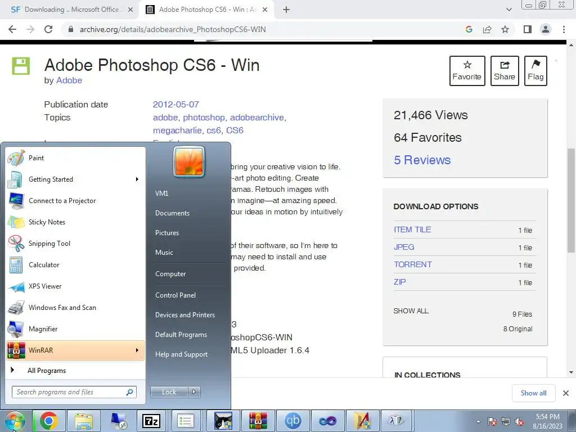Select WinRAR in the Start menu
The height and width of the screenshot is (432, 576).
[x=75, y=350]
